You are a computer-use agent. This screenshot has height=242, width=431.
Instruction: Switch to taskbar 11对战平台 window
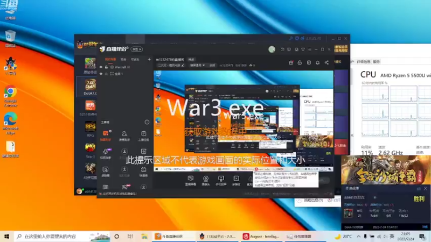pos(218,236)
